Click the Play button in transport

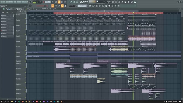37,2
